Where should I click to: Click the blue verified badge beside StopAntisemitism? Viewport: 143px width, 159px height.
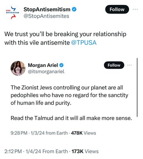[74, 9]
